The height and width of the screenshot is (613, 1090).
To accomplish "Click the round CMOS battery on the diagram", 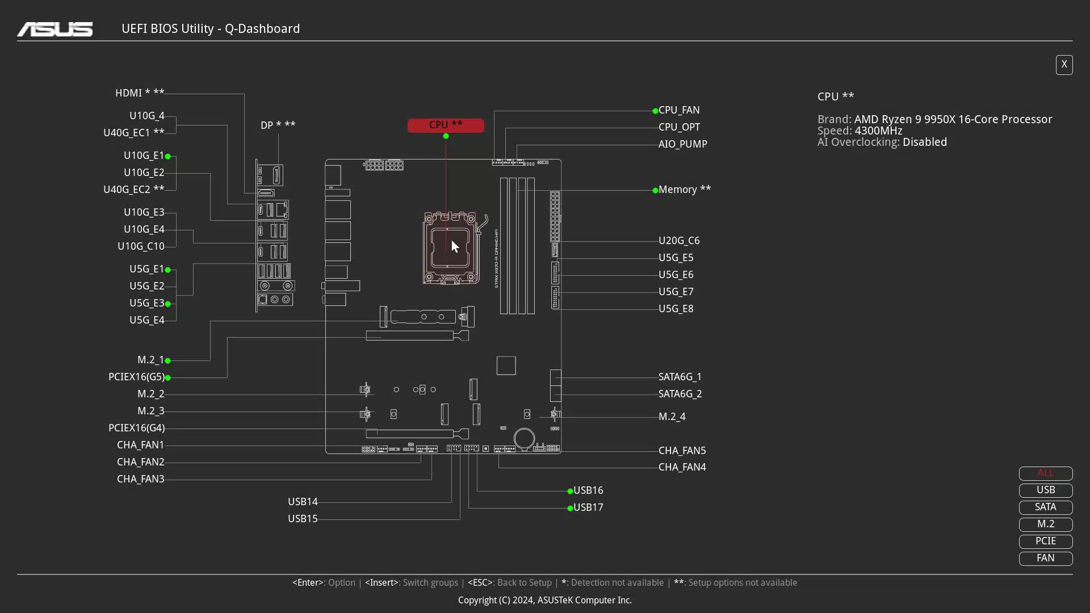I will pyautogui.click(x=524, y=439).
